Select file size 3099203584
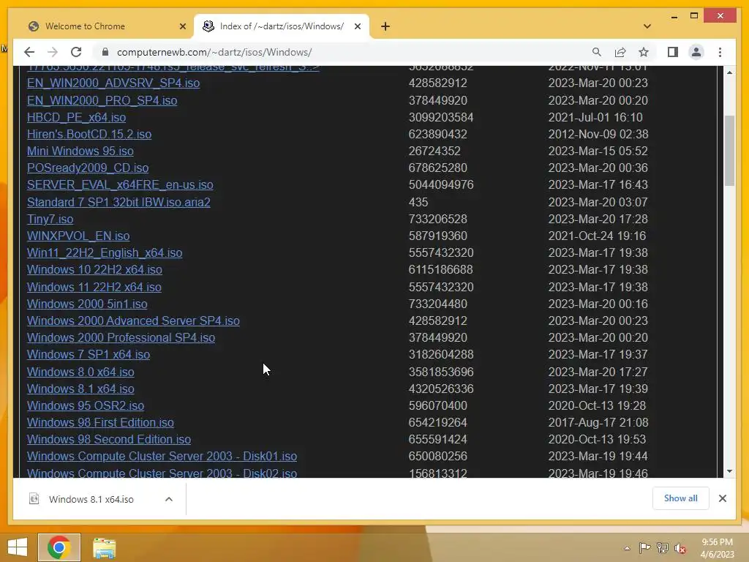Image resolution: width=749 pixels, height=562 pixels. (441, 117)
